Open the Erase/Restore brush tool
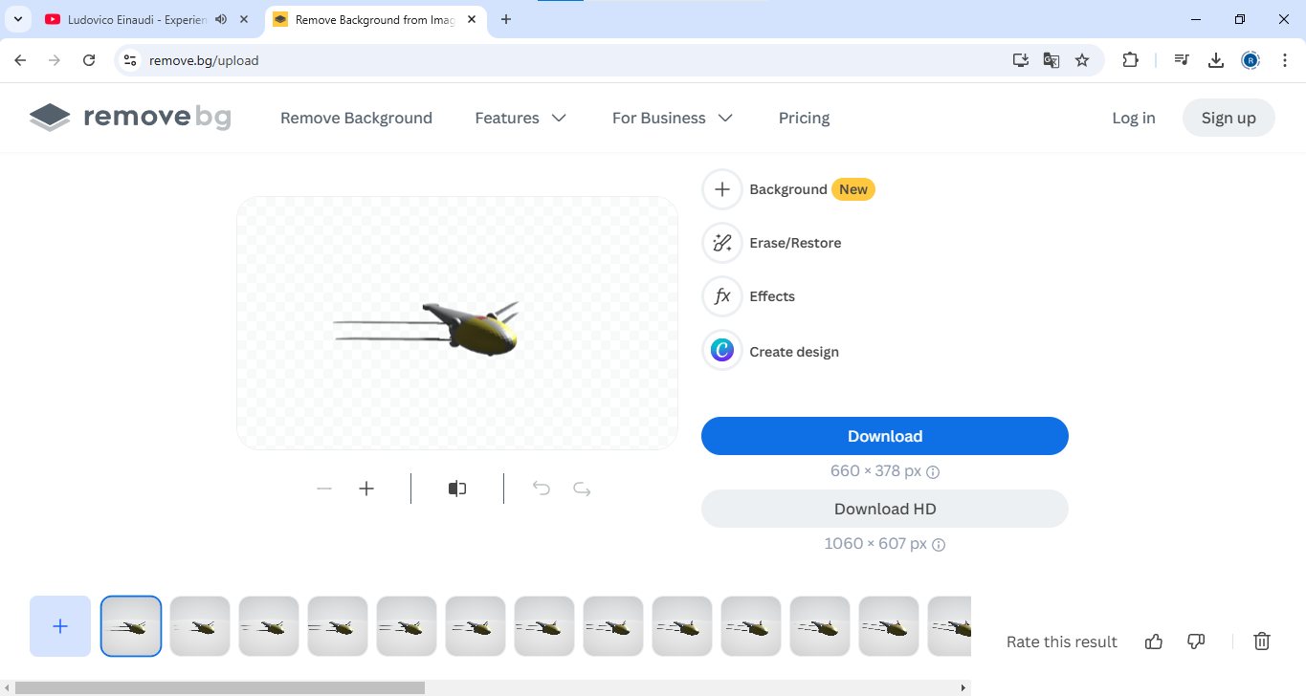 pos(722,243)
